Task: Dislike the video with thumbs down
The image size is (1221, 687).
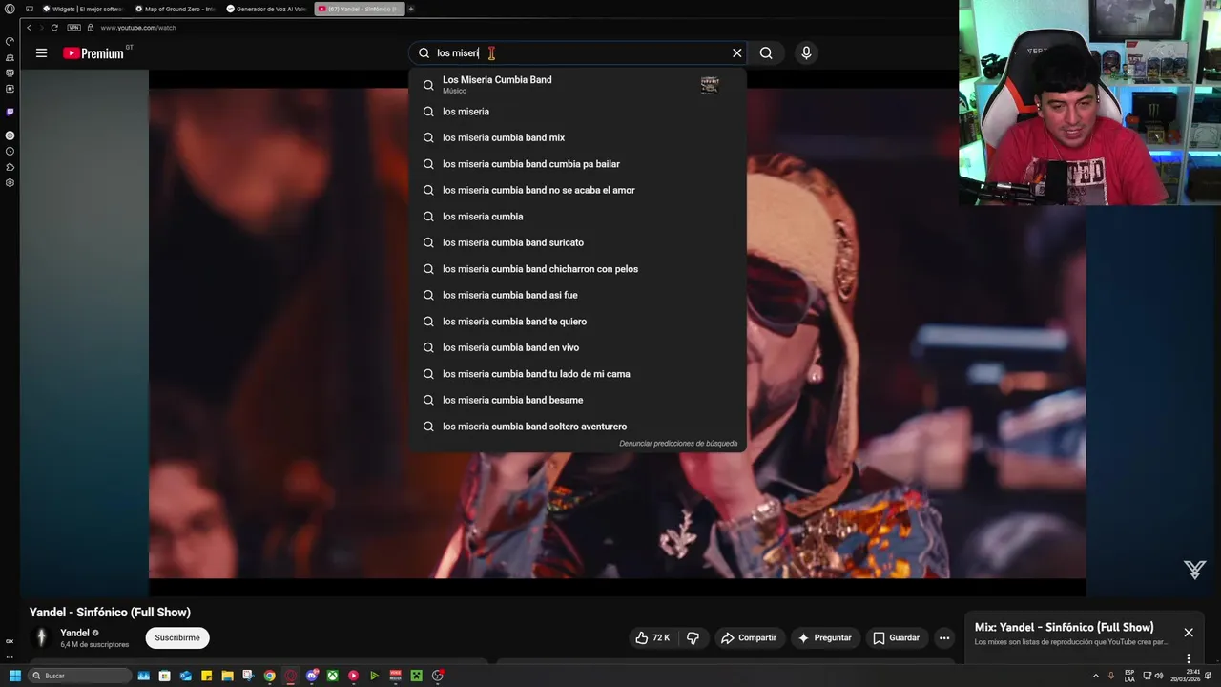Action: pos(693,637)
